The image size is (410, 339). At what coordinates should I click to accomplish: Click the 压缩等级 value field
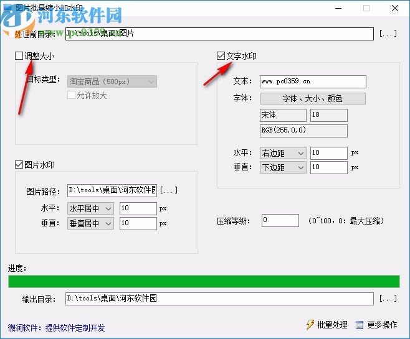(280, 220)
